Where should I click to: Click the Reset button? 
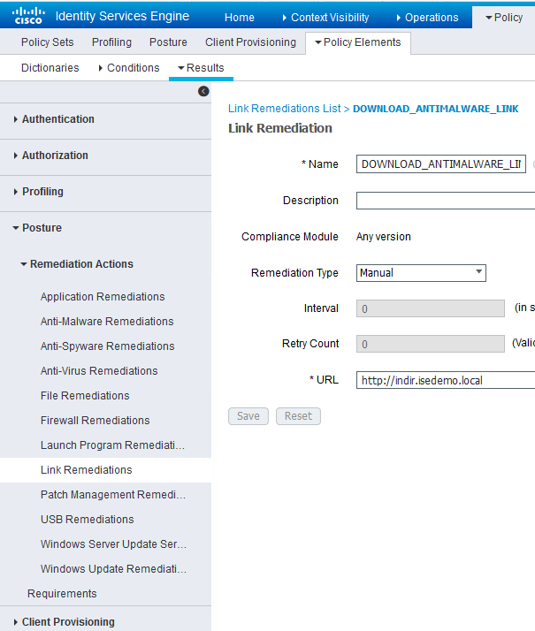point(298,416)
